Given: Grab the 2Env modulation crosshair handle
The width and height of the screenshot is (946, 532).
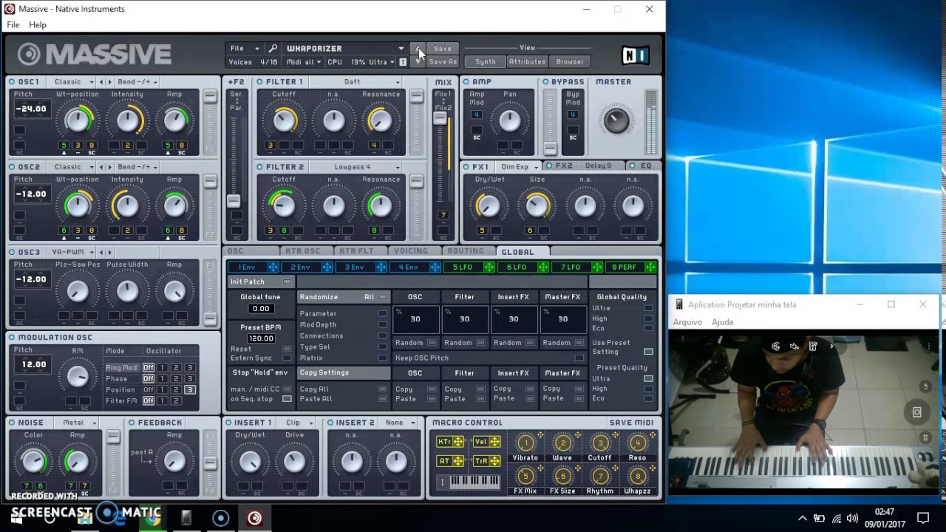Looking at the screenshot, I should click(x=327, y=267).
